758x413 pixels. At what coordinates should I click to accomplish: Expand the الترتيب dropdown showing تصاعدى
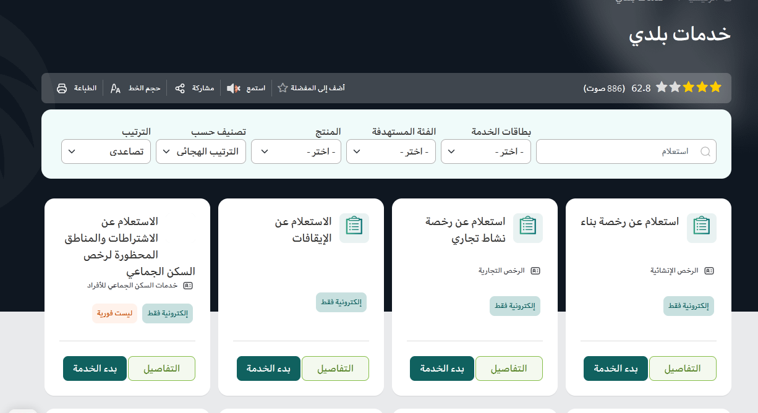pyautogui.click(x=106, y=151)
